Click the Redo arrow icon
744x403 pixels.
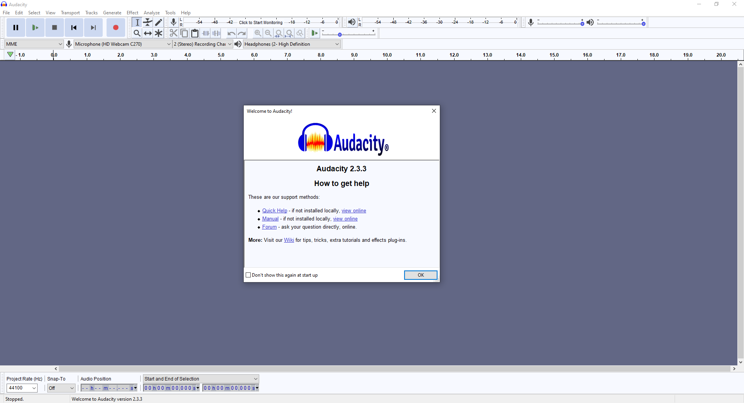click(242, 33)
